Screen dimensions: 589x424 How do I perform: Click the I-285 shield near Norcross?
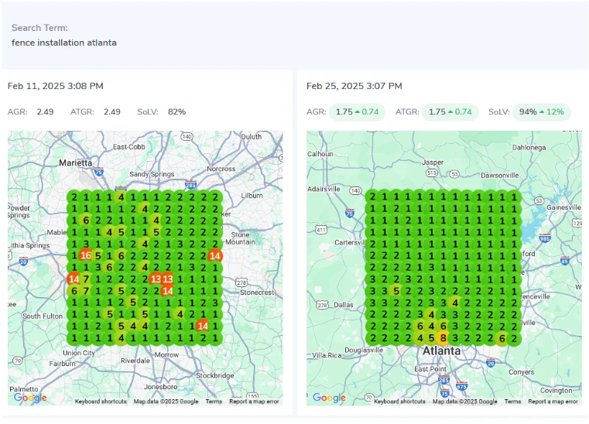coord(191,185)
